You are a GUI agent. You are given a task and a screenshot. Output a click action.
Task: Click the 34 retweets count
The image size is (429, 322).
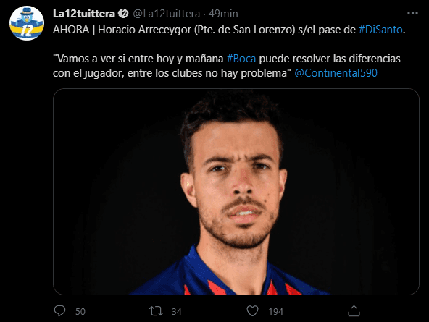point(177,312)
